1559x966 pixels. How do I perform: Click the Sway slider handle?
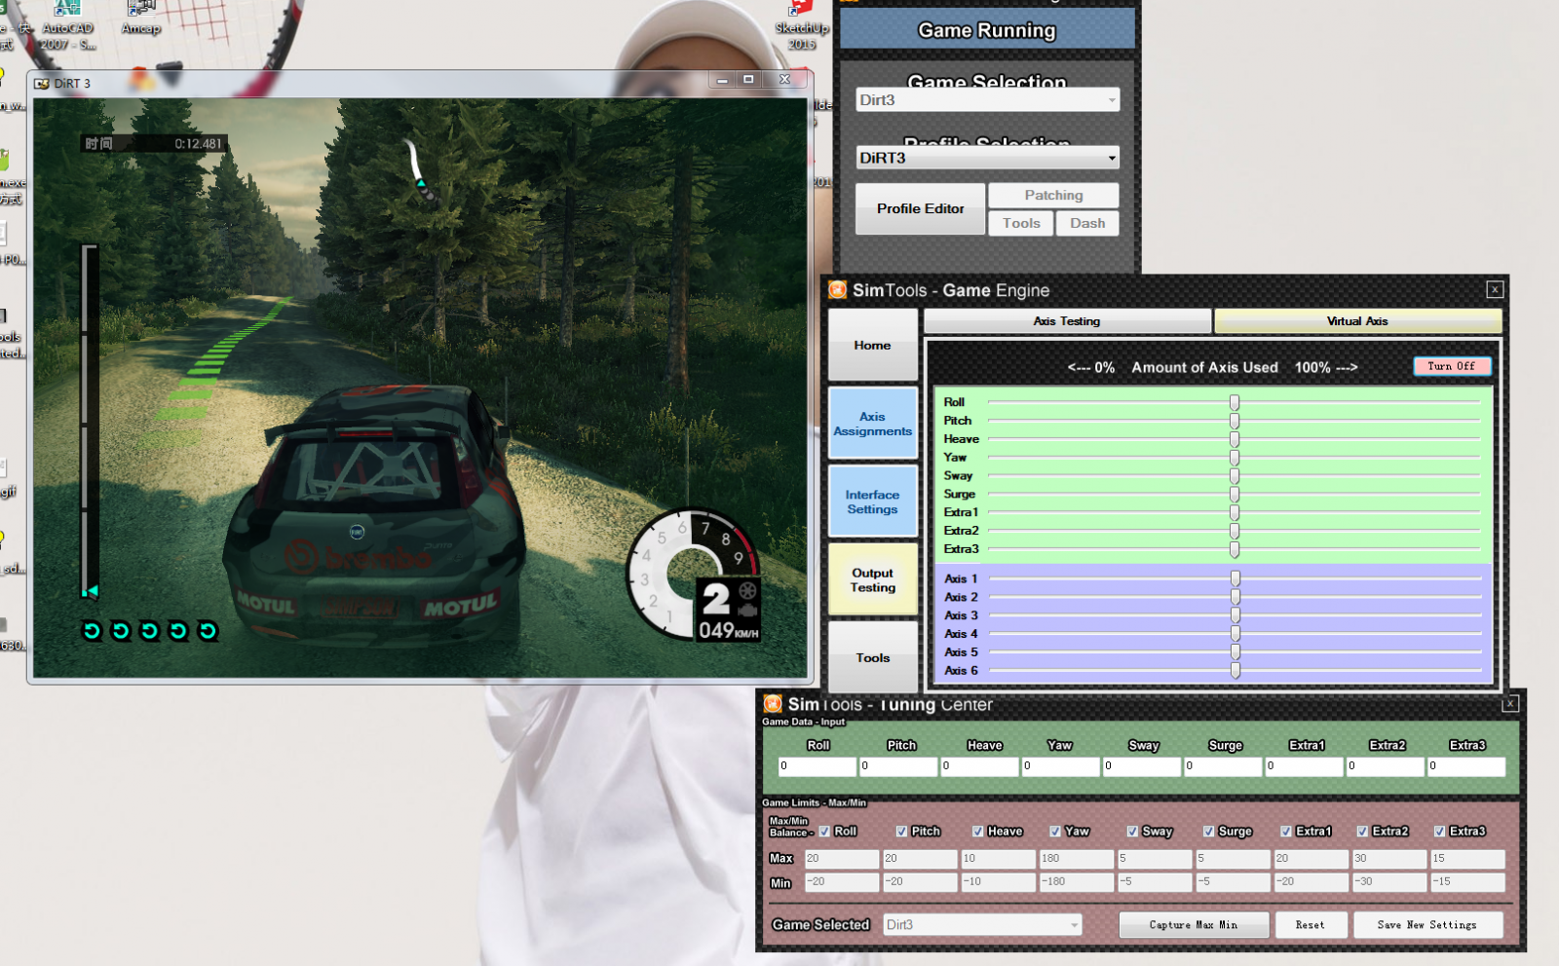[1235, 476]
